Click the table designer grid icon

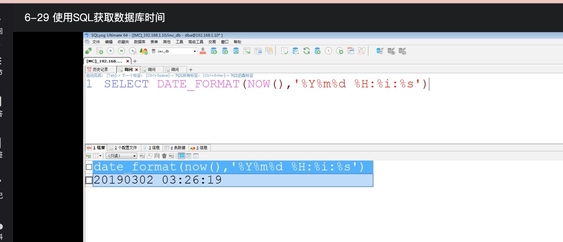[x=258, y=51]
